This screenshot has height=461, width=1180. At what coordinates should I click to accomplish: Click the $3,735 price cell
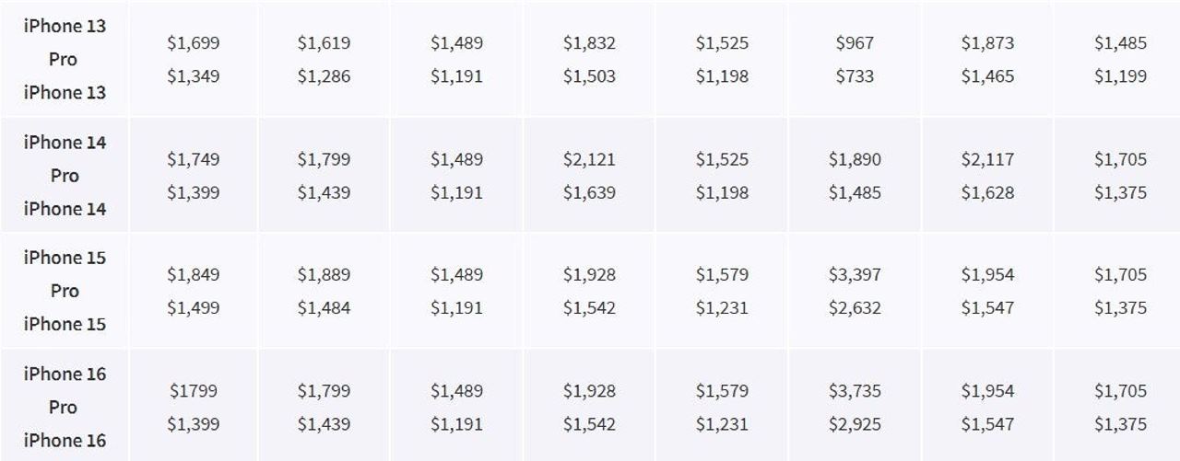pos(855,391)
